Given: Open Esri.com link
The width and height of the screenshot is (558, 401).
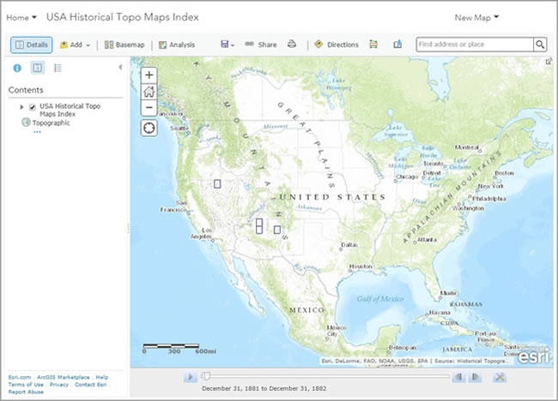Looking at the screenshot, I should [20, 377].
